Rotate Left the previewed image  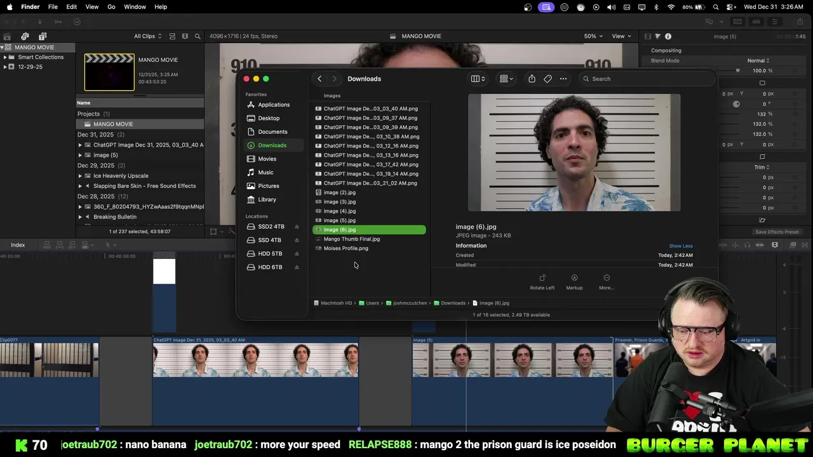click(542, 282)
